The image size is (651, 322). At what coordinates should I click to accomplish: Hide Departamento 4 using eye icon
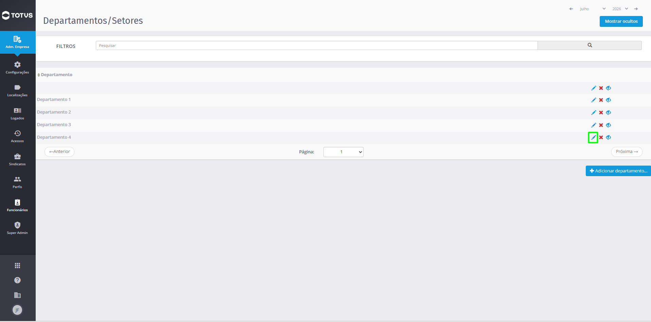pos(609,137)
